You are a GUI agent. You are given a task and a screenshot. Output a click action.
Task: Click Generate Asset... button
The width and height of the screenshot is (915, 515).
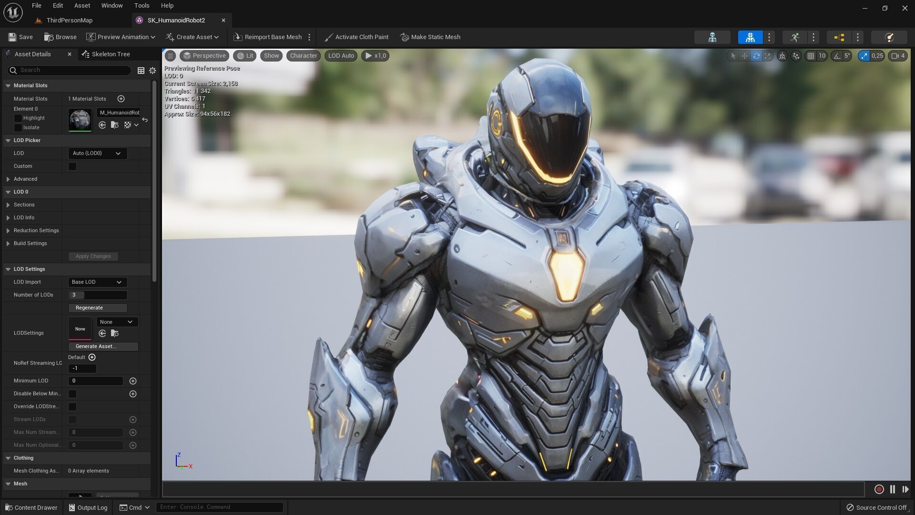click(103, 346)
